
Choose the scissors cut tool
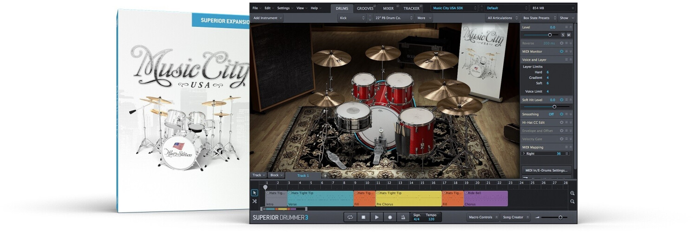click(x=255, y=201)
